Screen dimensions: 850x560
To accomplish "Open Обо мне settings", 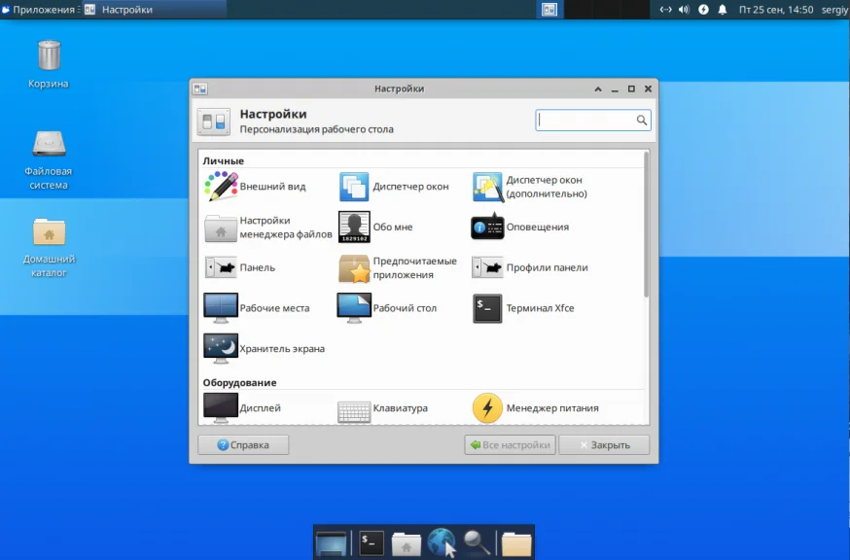I will click(x=375, y=227).
